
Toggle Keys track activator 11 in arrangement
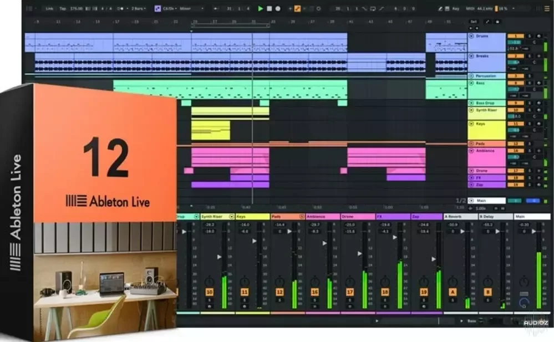pyautogui.click(x=516, y=124)
